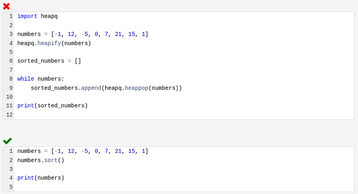Click empty line 3 in bottom code block
358x194 pixels.
click(x=184, y=169)
